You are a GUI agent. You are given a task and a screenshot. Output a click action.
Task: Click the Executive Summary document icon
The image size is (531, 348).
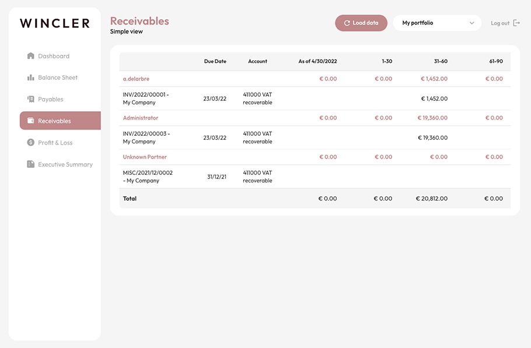30,164
